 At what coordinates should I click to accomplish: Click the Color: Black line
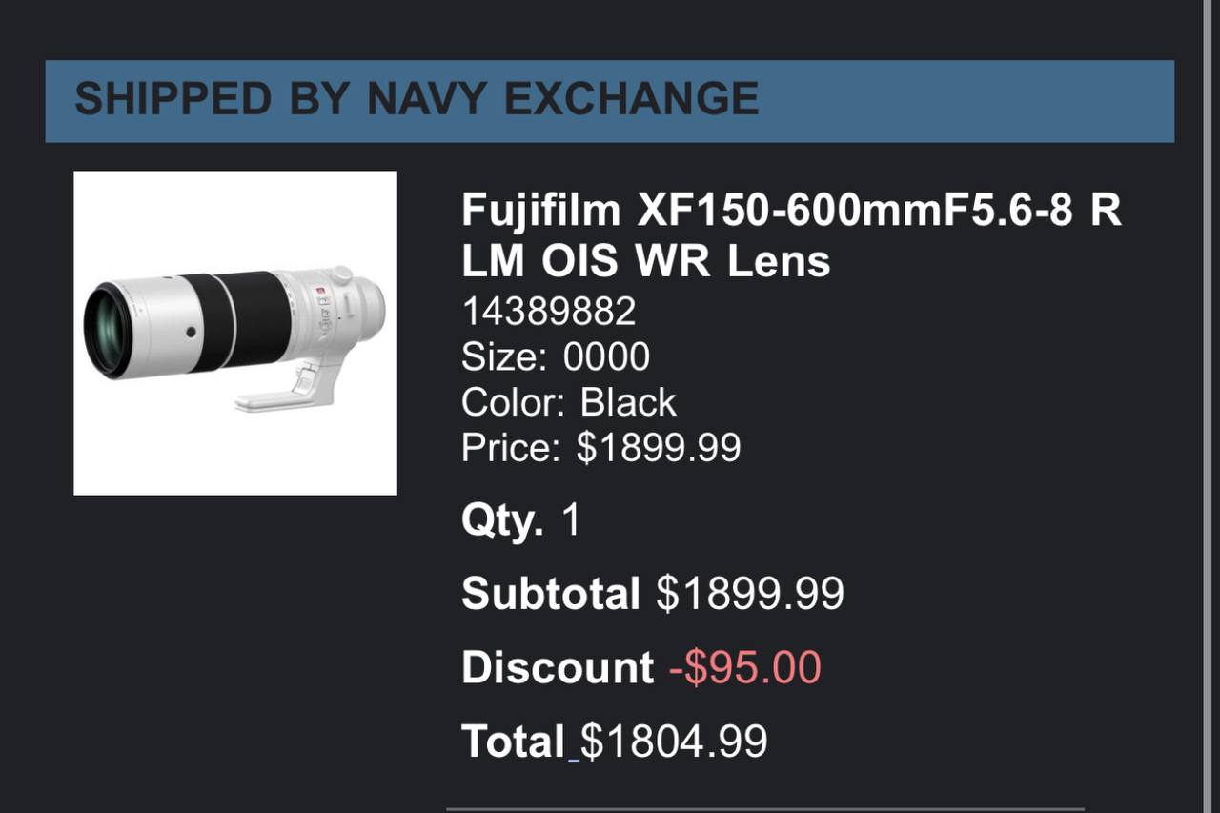[x=568, y=402]
